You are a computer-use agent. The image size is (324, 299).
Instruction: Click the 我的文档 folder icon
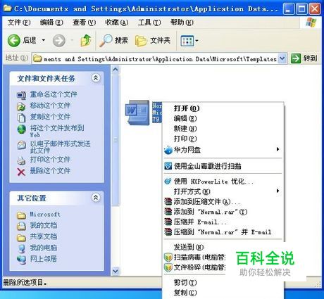point(21,226)
